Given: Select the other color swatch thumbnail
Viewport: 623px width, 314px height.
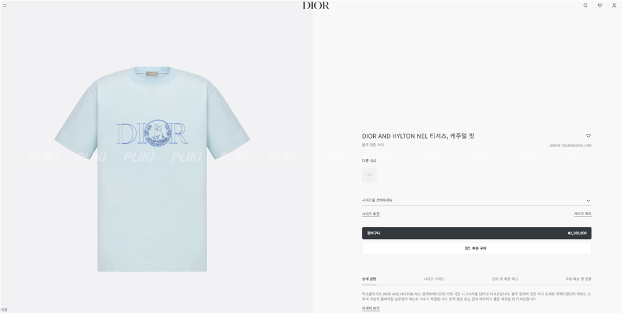Looking at the screenshot, I should [370, 175].
